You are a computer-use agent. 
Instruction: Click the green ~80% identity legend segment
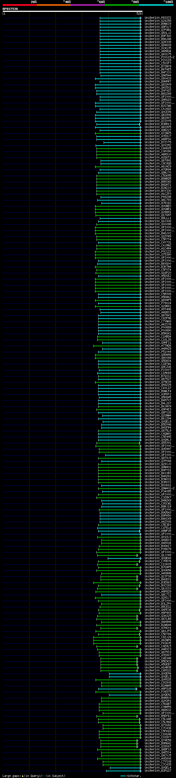tap(122, 5)
